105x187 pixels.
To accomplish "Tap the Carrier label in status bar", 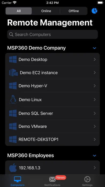I will tap(7, 3).
